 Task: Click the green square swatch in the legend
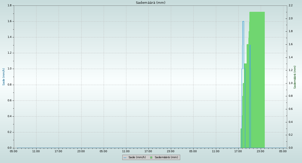coord(151,157)
